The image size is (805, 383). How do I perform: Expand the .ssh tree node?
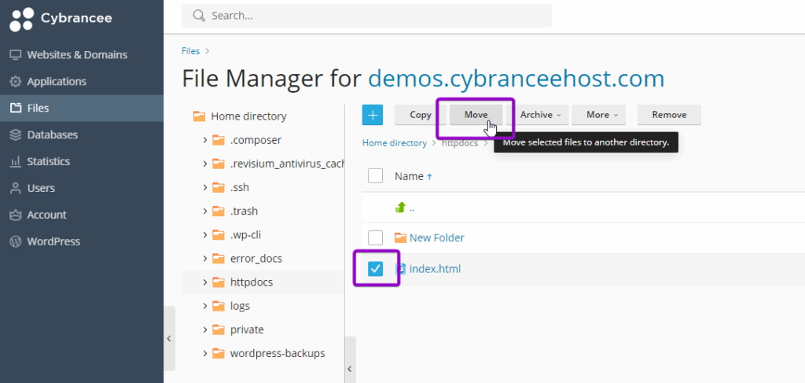pos(205,187)
